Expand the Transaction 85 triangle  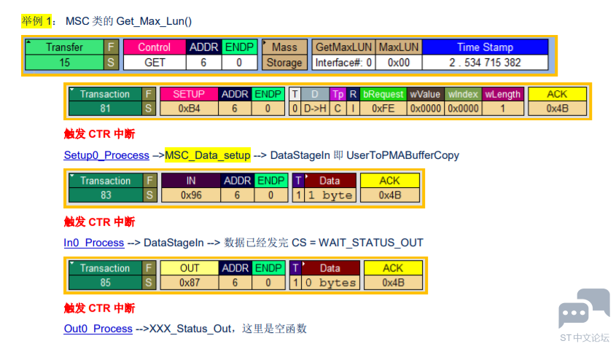click(72, 263)
